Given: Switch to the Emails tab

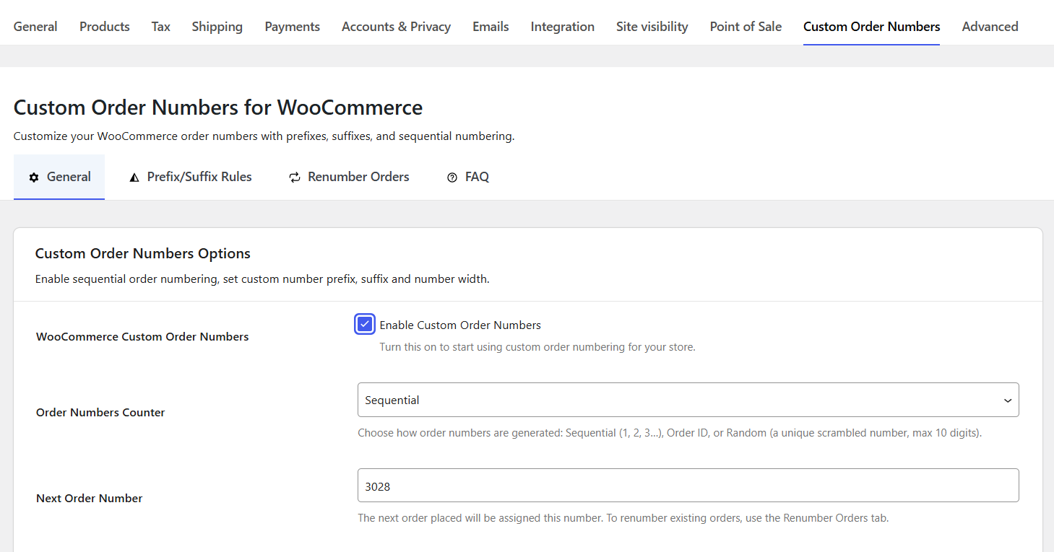Looking at the screenshot, I should 491,27.
